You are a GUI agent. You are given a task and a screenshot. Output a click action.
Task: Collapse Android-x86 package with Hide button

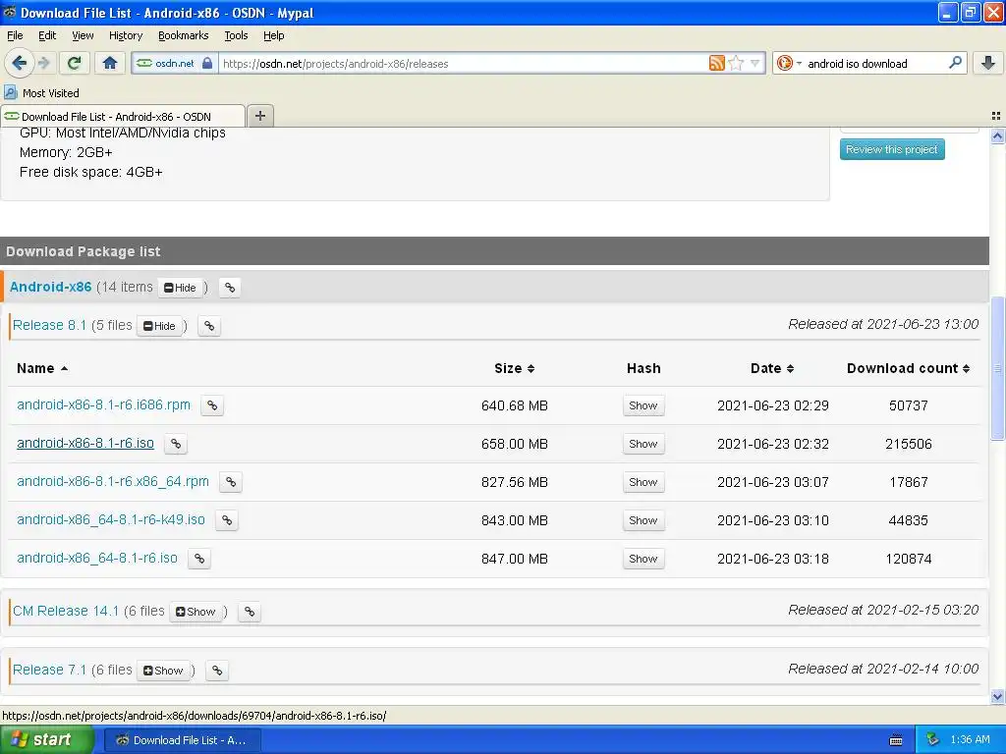coord(181,288)
